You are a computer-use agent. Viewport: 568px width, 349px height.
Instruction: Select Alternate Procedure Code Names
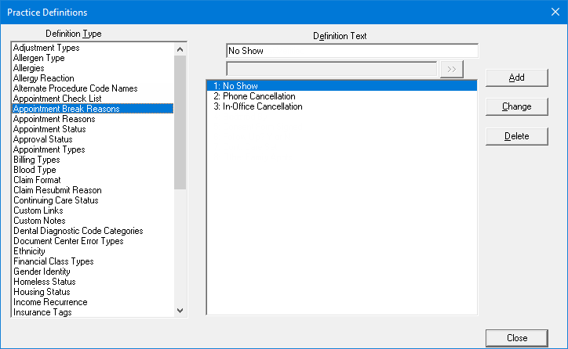[93, 88]
